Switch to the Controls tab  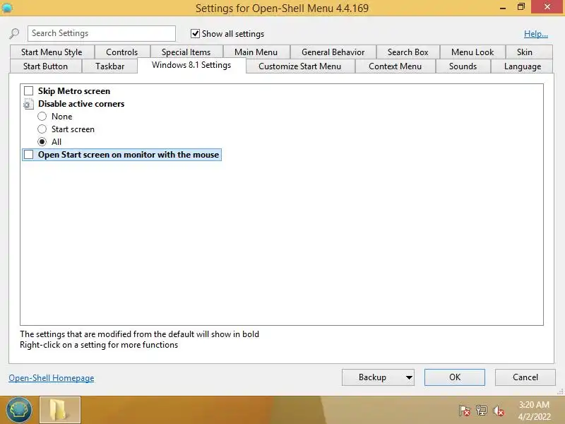(121, 52)
